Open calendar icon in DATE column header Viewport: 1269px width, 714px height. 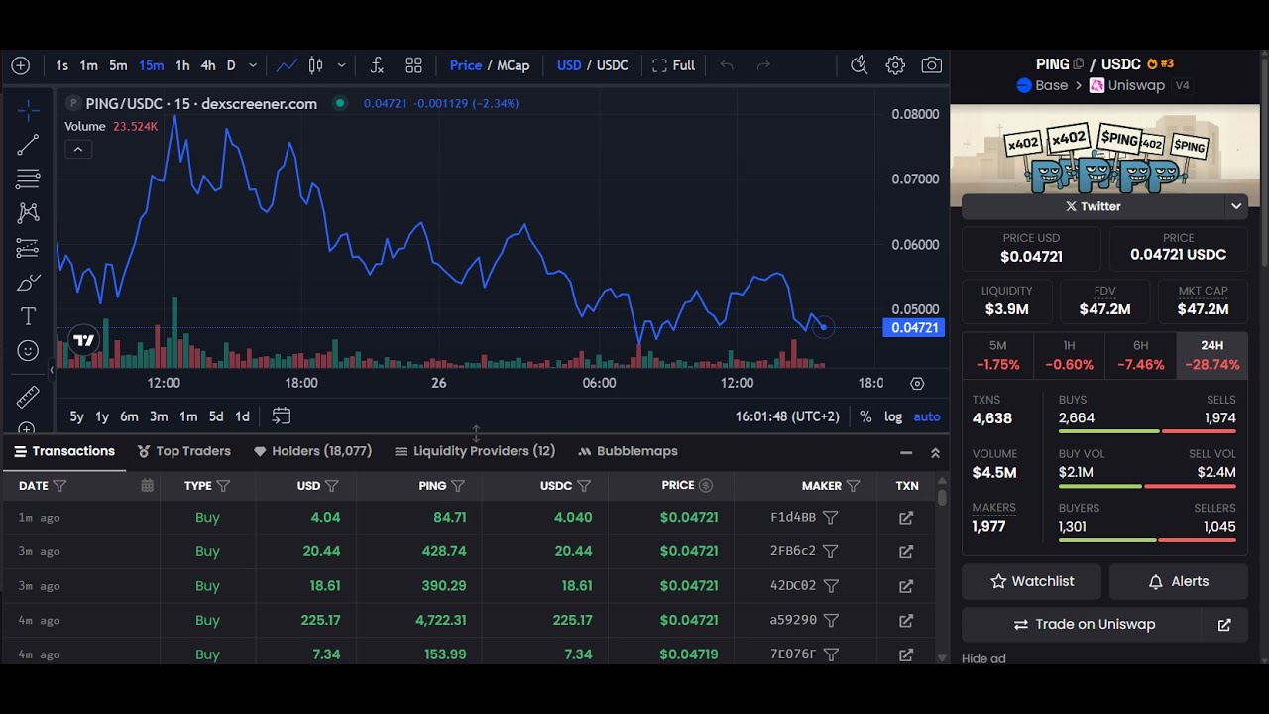point(147,486)
